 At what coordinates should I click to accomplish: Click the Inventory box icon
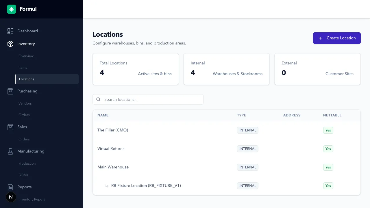[x=10, y=44]
